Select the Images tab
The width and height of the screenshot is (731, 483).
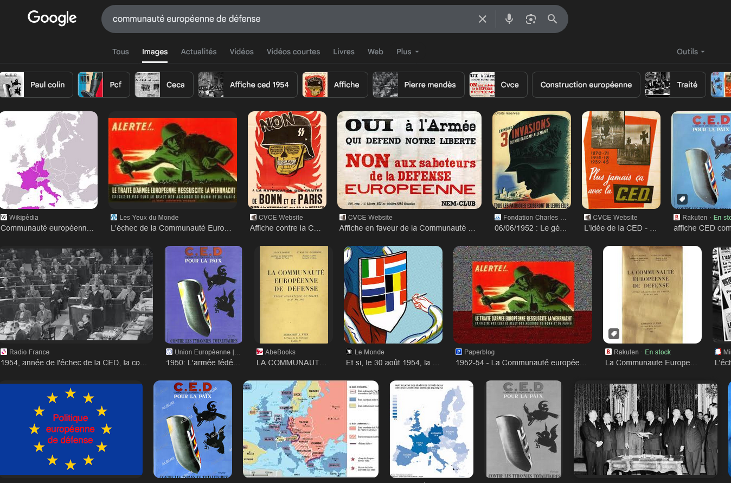(155, 52)
